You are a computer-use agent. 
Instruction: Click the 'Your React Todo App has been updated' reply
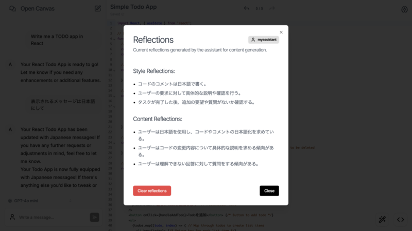(x=60, y=157)
